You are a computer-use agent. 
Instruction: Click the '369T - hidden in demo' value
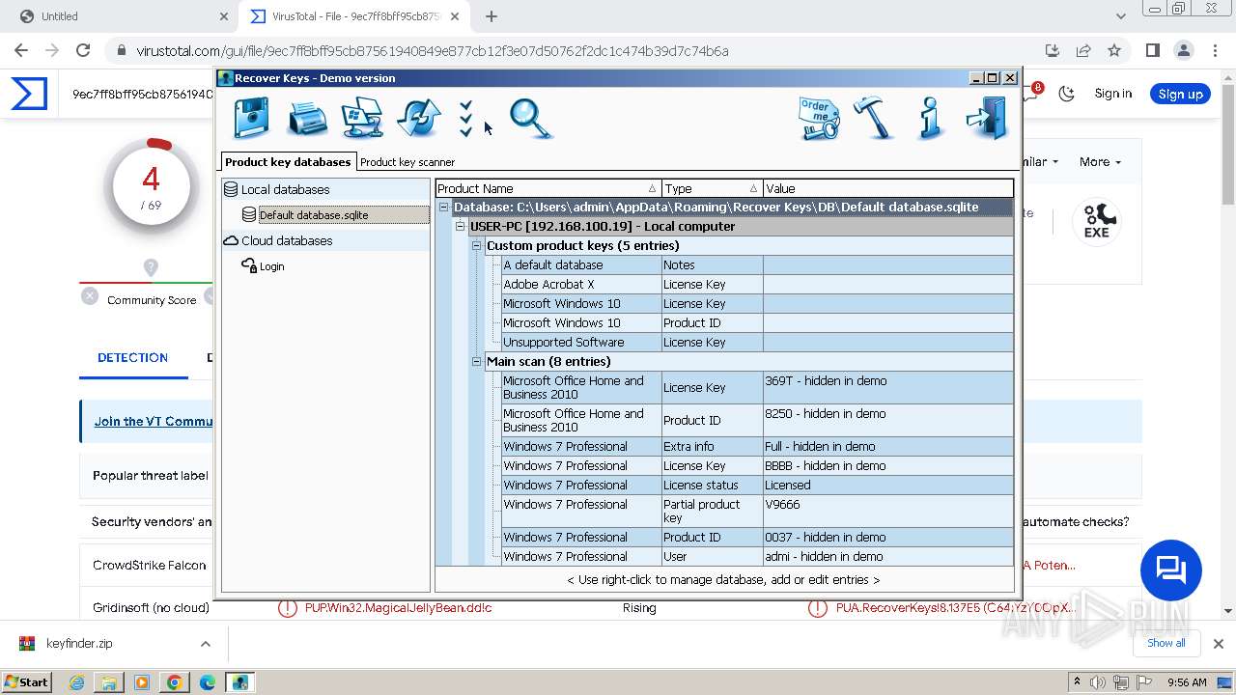(826, 380)
